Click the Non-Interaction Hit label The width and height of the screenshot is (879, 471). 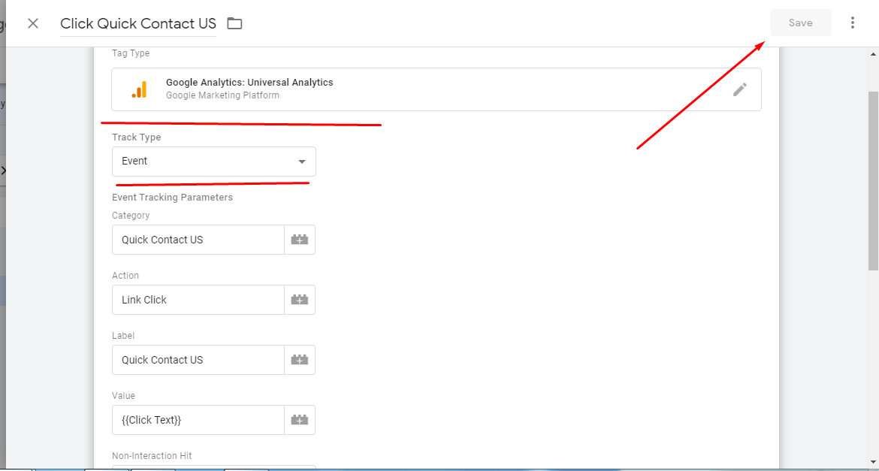point(152,456)
